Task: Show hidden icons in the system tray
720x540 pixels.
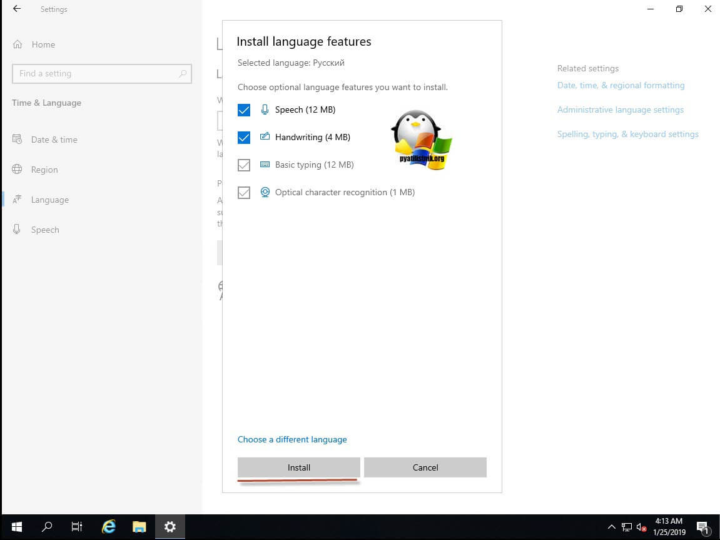Action: pos(611,527)
